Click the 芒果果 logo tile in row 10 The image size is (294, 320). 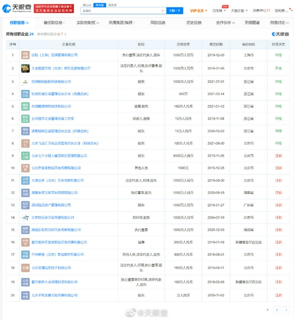tap(25, 168)
